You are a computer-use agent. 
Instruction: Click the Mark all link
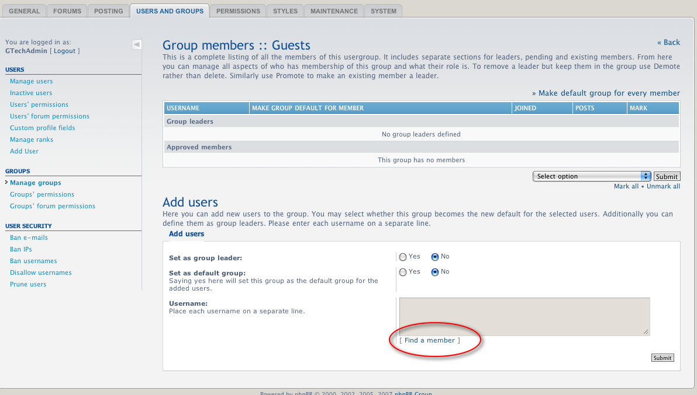(x=626, y=186)
